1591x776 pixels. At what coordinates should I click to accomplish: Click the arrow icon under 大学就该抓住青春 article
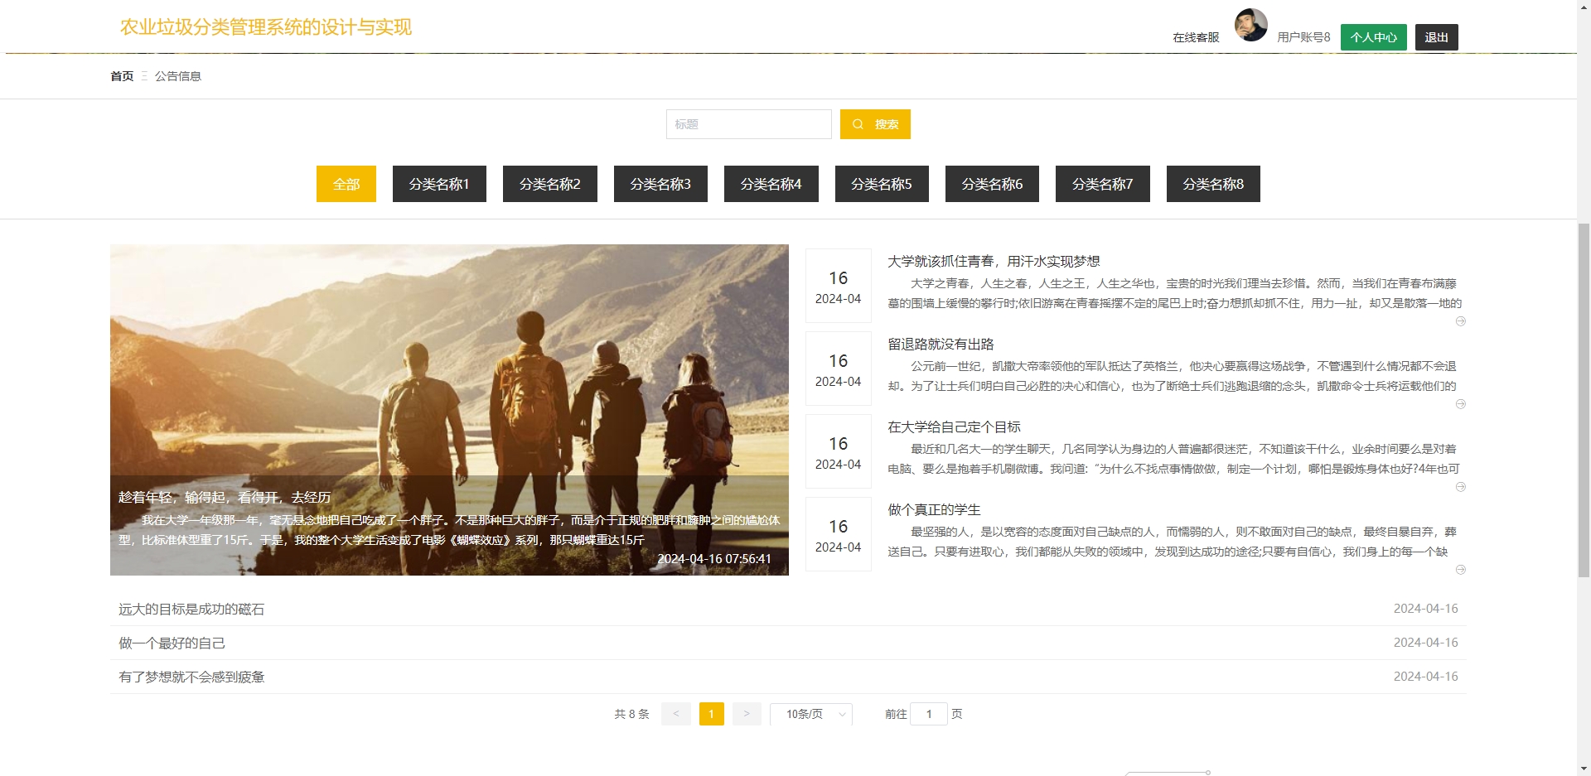tap(1460, 321)
